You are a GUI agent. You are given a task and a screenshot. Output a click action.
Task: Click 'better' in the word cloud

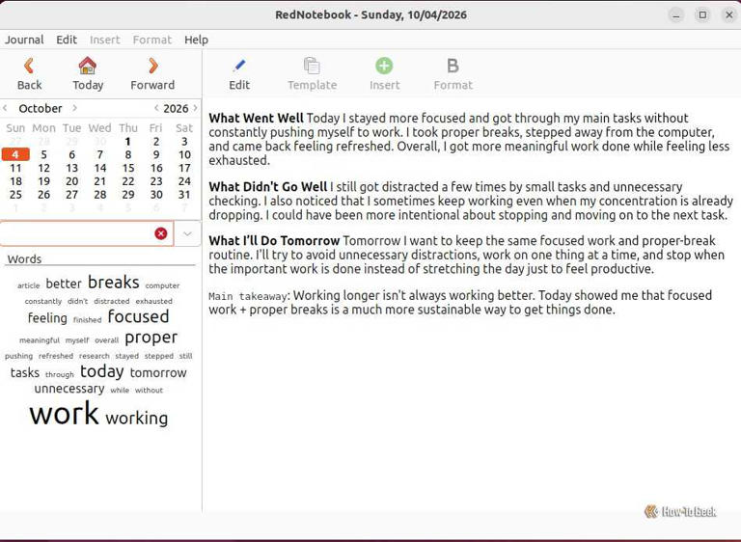click(x=64, y=284)
